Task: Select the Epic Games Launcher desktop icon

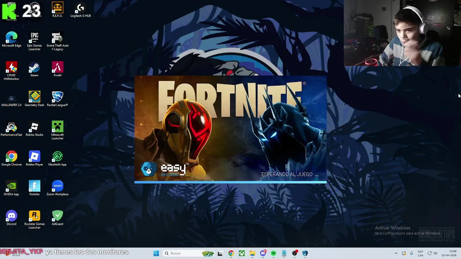Action: point(34,41)
